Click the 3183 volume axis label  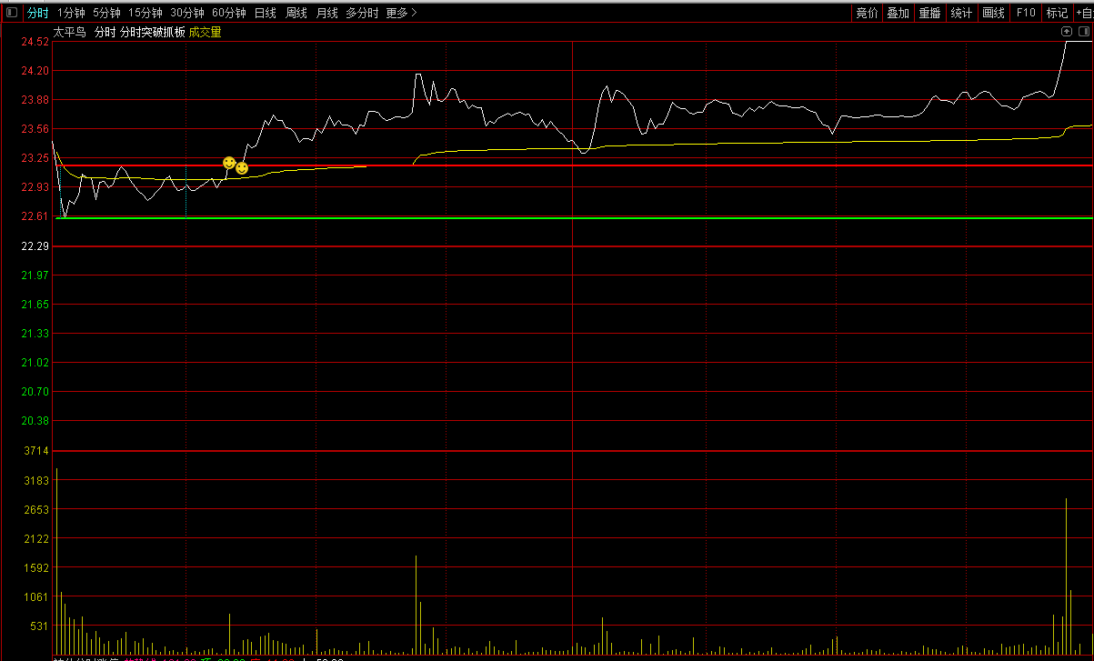(x=35, y=480)
